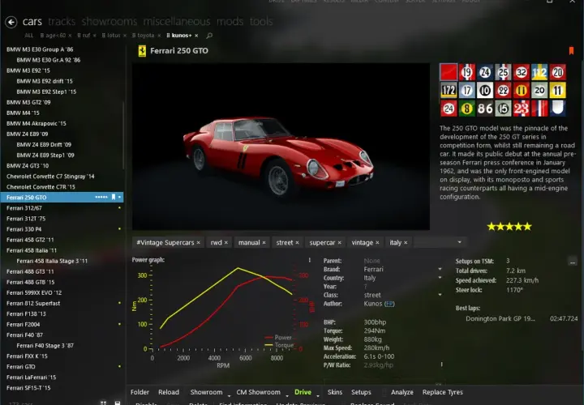
Task: Select the navy skin with white shield
Action: pos(557,109)
